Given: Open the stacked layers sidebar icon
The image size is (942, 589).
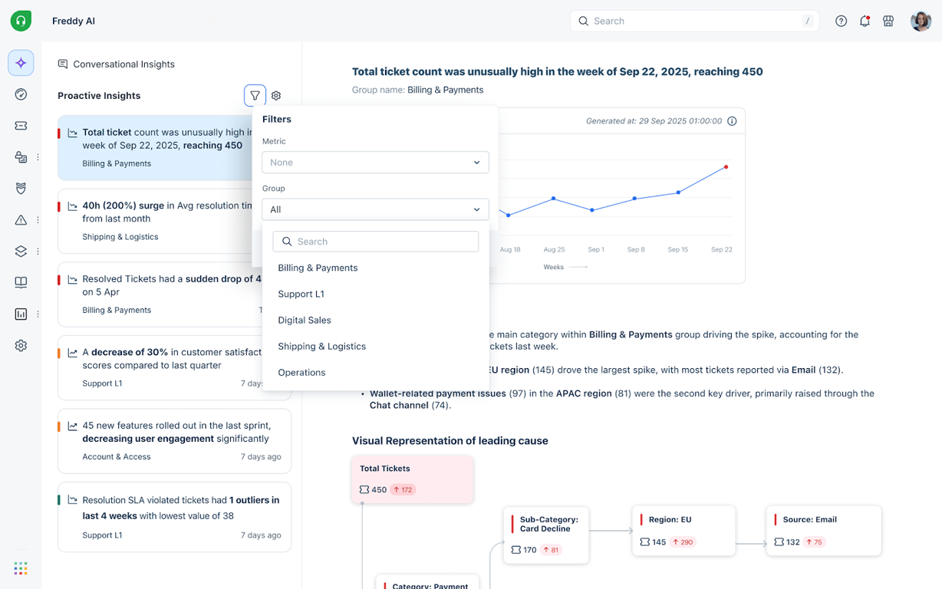Looking at the screenshot, I should click(x=21, y=252).
